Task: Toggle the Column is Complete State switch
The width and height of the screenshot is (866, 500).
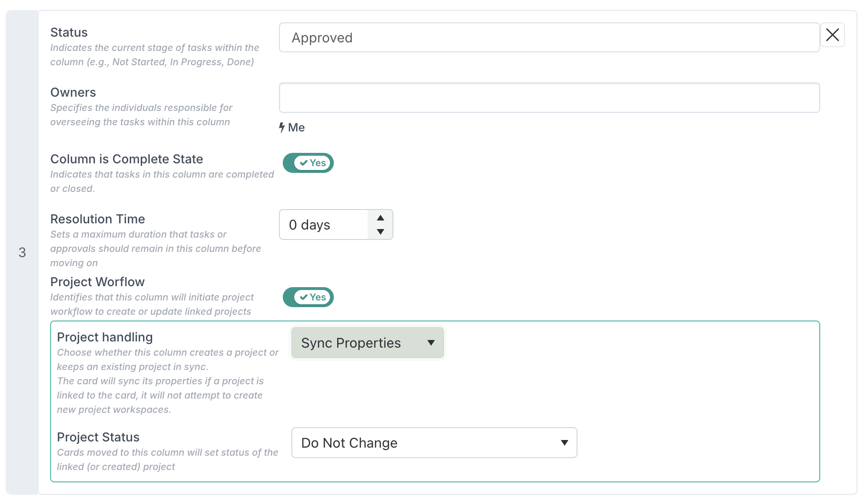Action: [308, 163]
